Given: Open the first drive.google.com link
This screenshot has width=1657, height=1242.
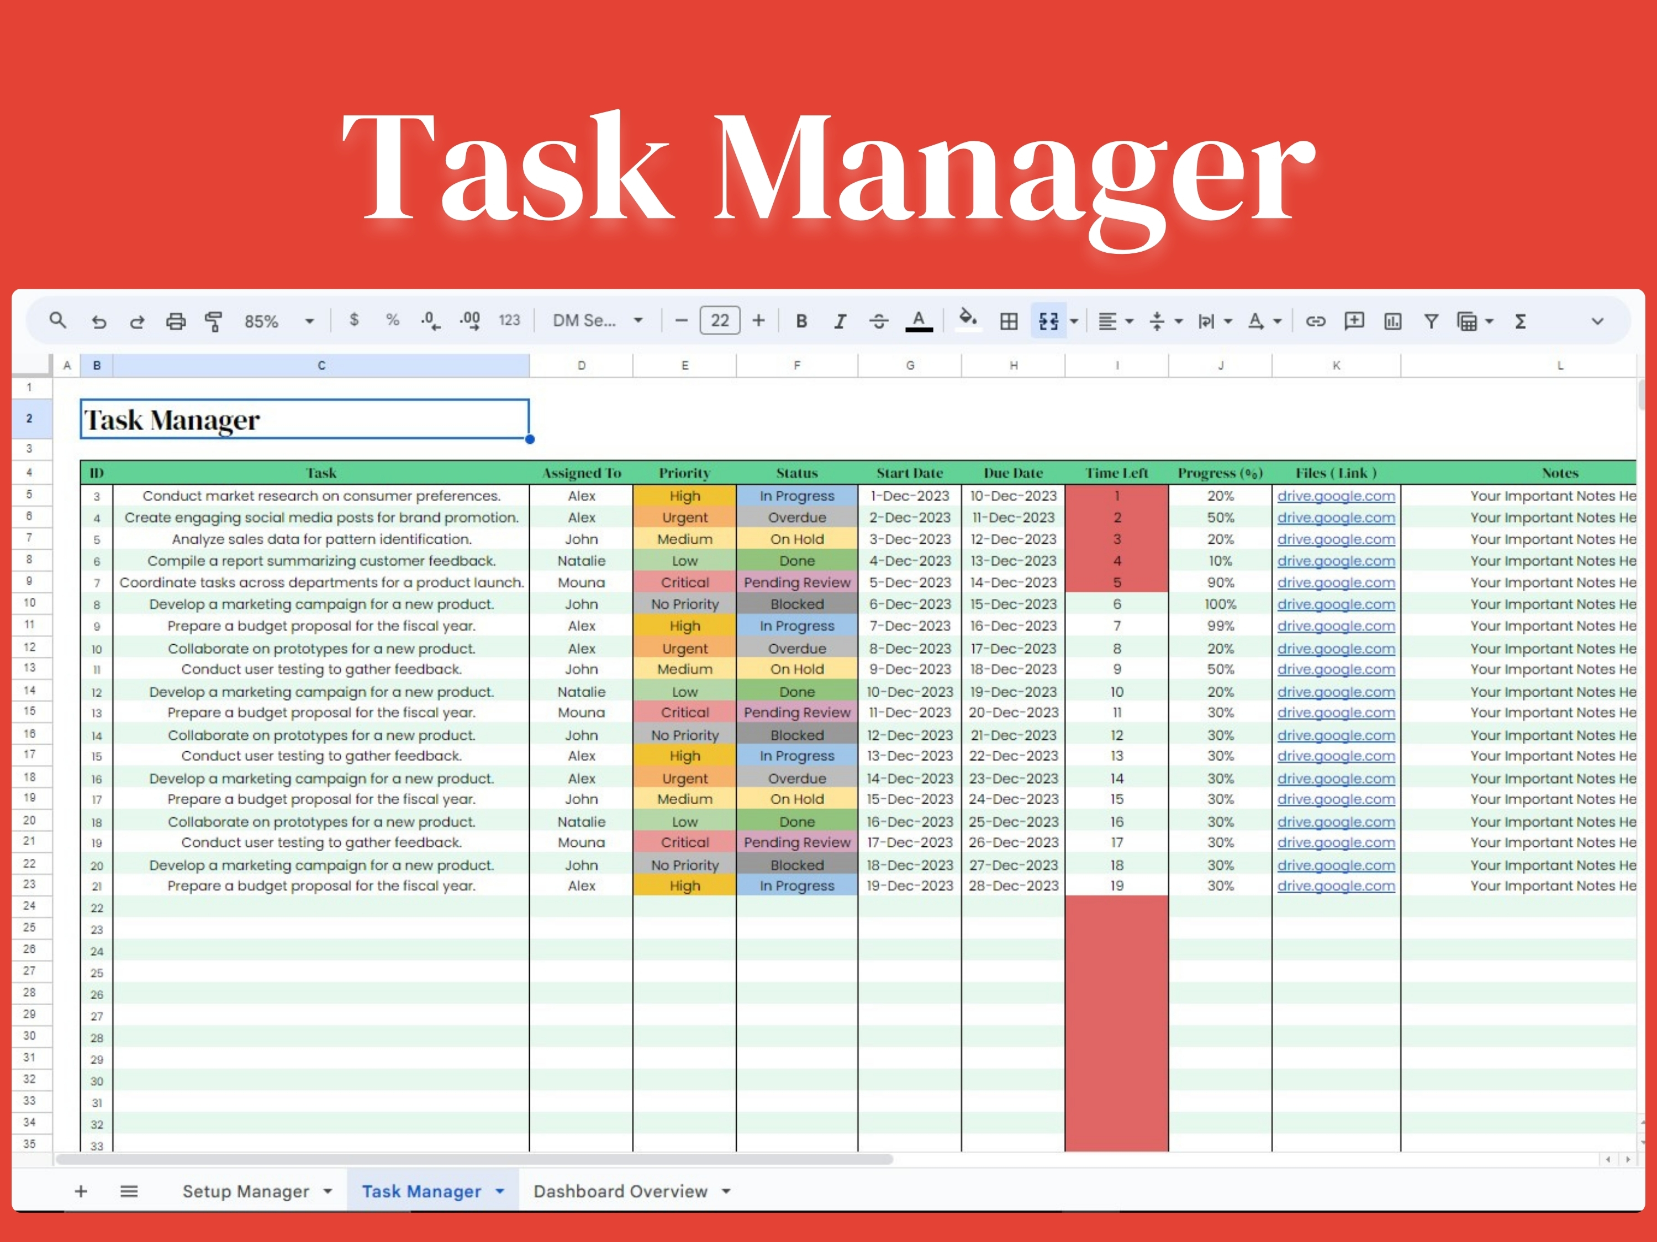Looking at the screenshot, I should (x=1336, y=496).
